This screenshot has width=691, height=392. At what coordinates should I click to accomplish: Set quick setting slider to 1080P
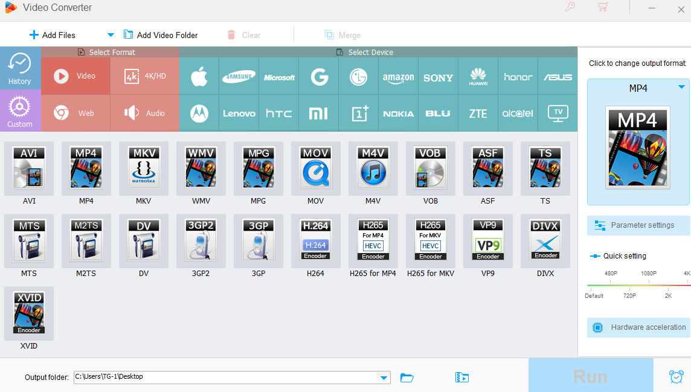click(x=648, y=284)
